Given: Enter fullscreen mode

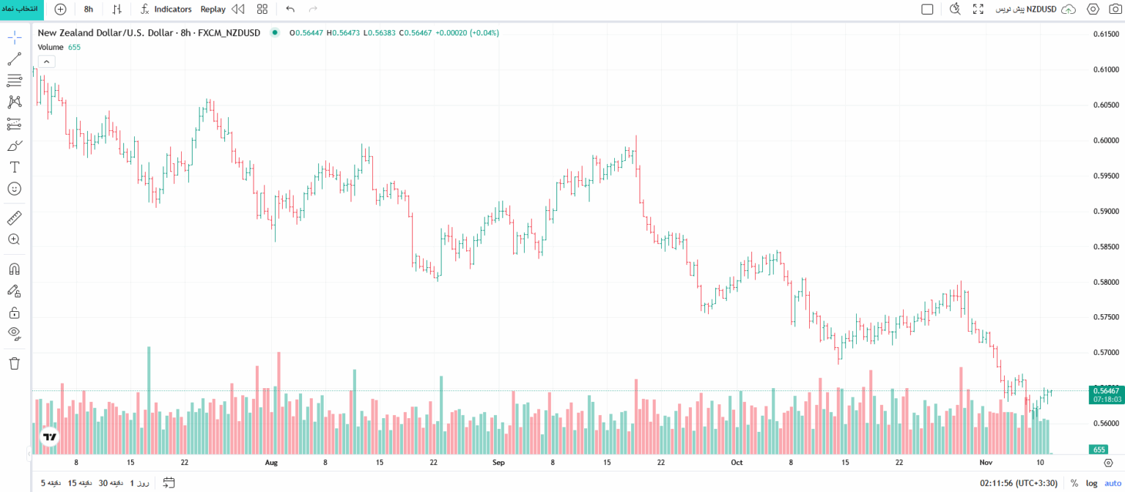Looking at the screenshot, I should click(978, 9).
